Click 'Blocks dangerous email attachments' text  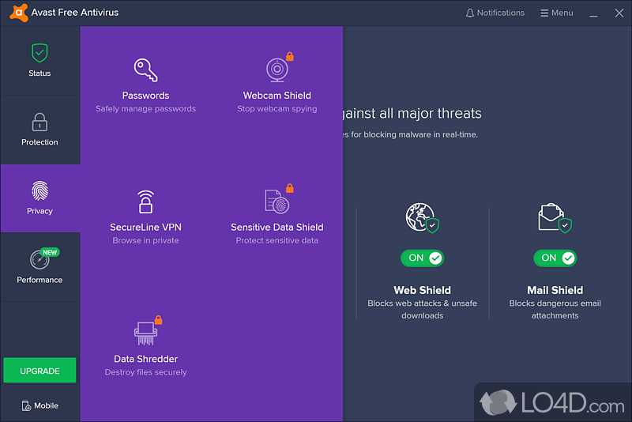[x=555, y=310]
